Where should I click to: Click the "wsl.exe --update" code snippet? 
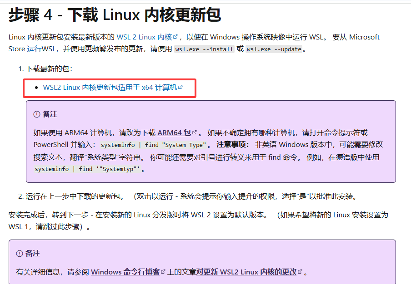tap(274, 49)
